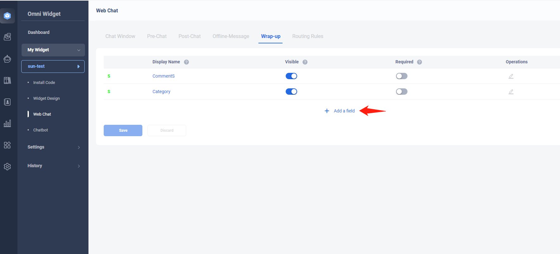Screen dimensions: 560x254
Task: Open the apps grid icon in sidebar
Action: pyautogui.click(x=7, y=145)
